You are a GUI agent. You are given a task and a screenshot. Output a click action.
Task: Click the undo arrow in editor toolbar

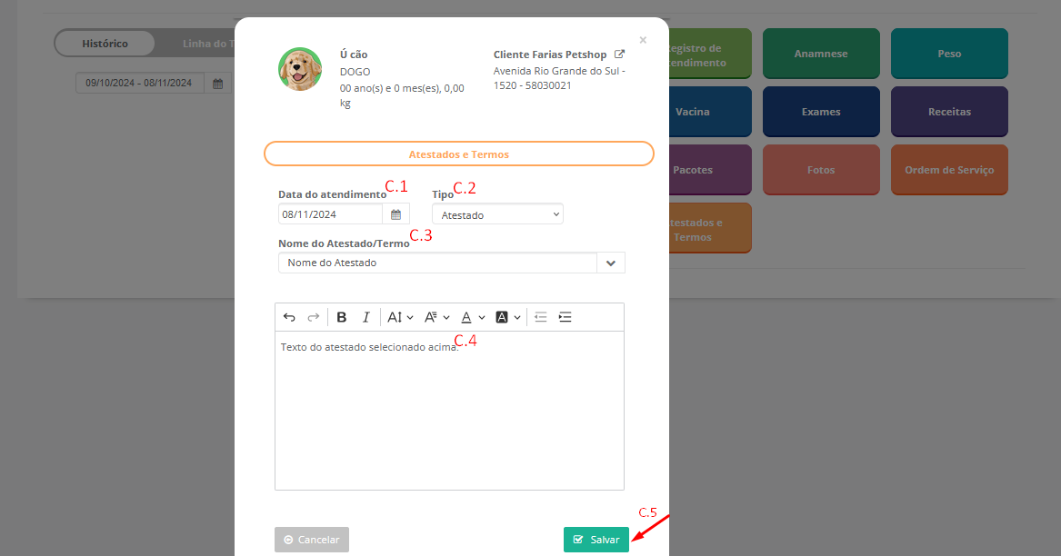pyautogui.click(x=289, y=317)
